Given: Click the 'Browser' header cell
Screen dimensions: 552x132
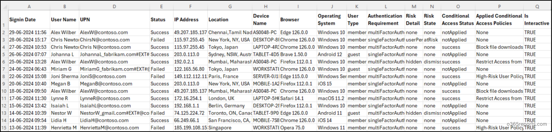Looking at the screenshot, I should tap(298, 20).
